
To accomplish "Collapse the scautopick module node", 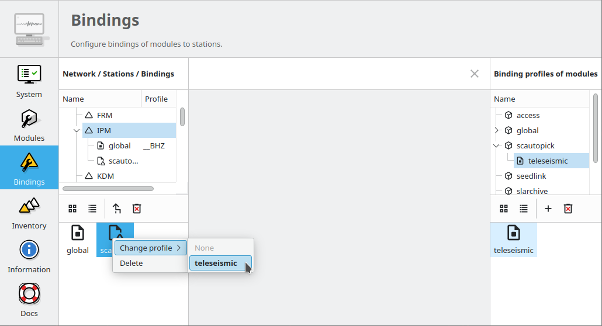I will click(497, 145).
